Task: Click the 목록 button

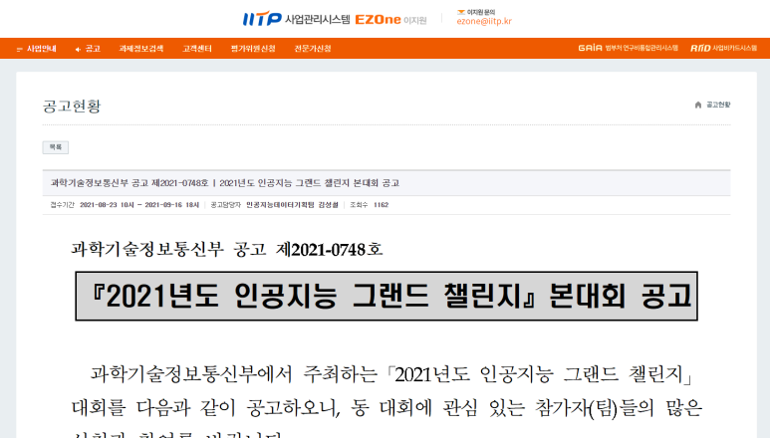Action: pos(56,147)
